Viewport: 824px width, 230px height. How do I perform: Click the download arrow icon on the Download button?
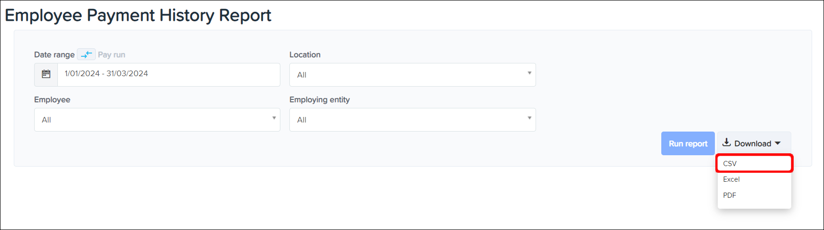[x=726, y=143]
